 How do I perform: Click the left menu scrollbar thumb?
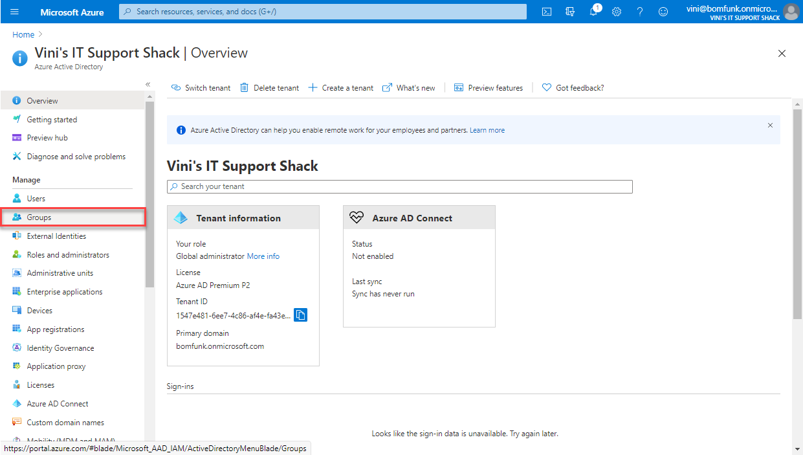[x=149, y=194]
